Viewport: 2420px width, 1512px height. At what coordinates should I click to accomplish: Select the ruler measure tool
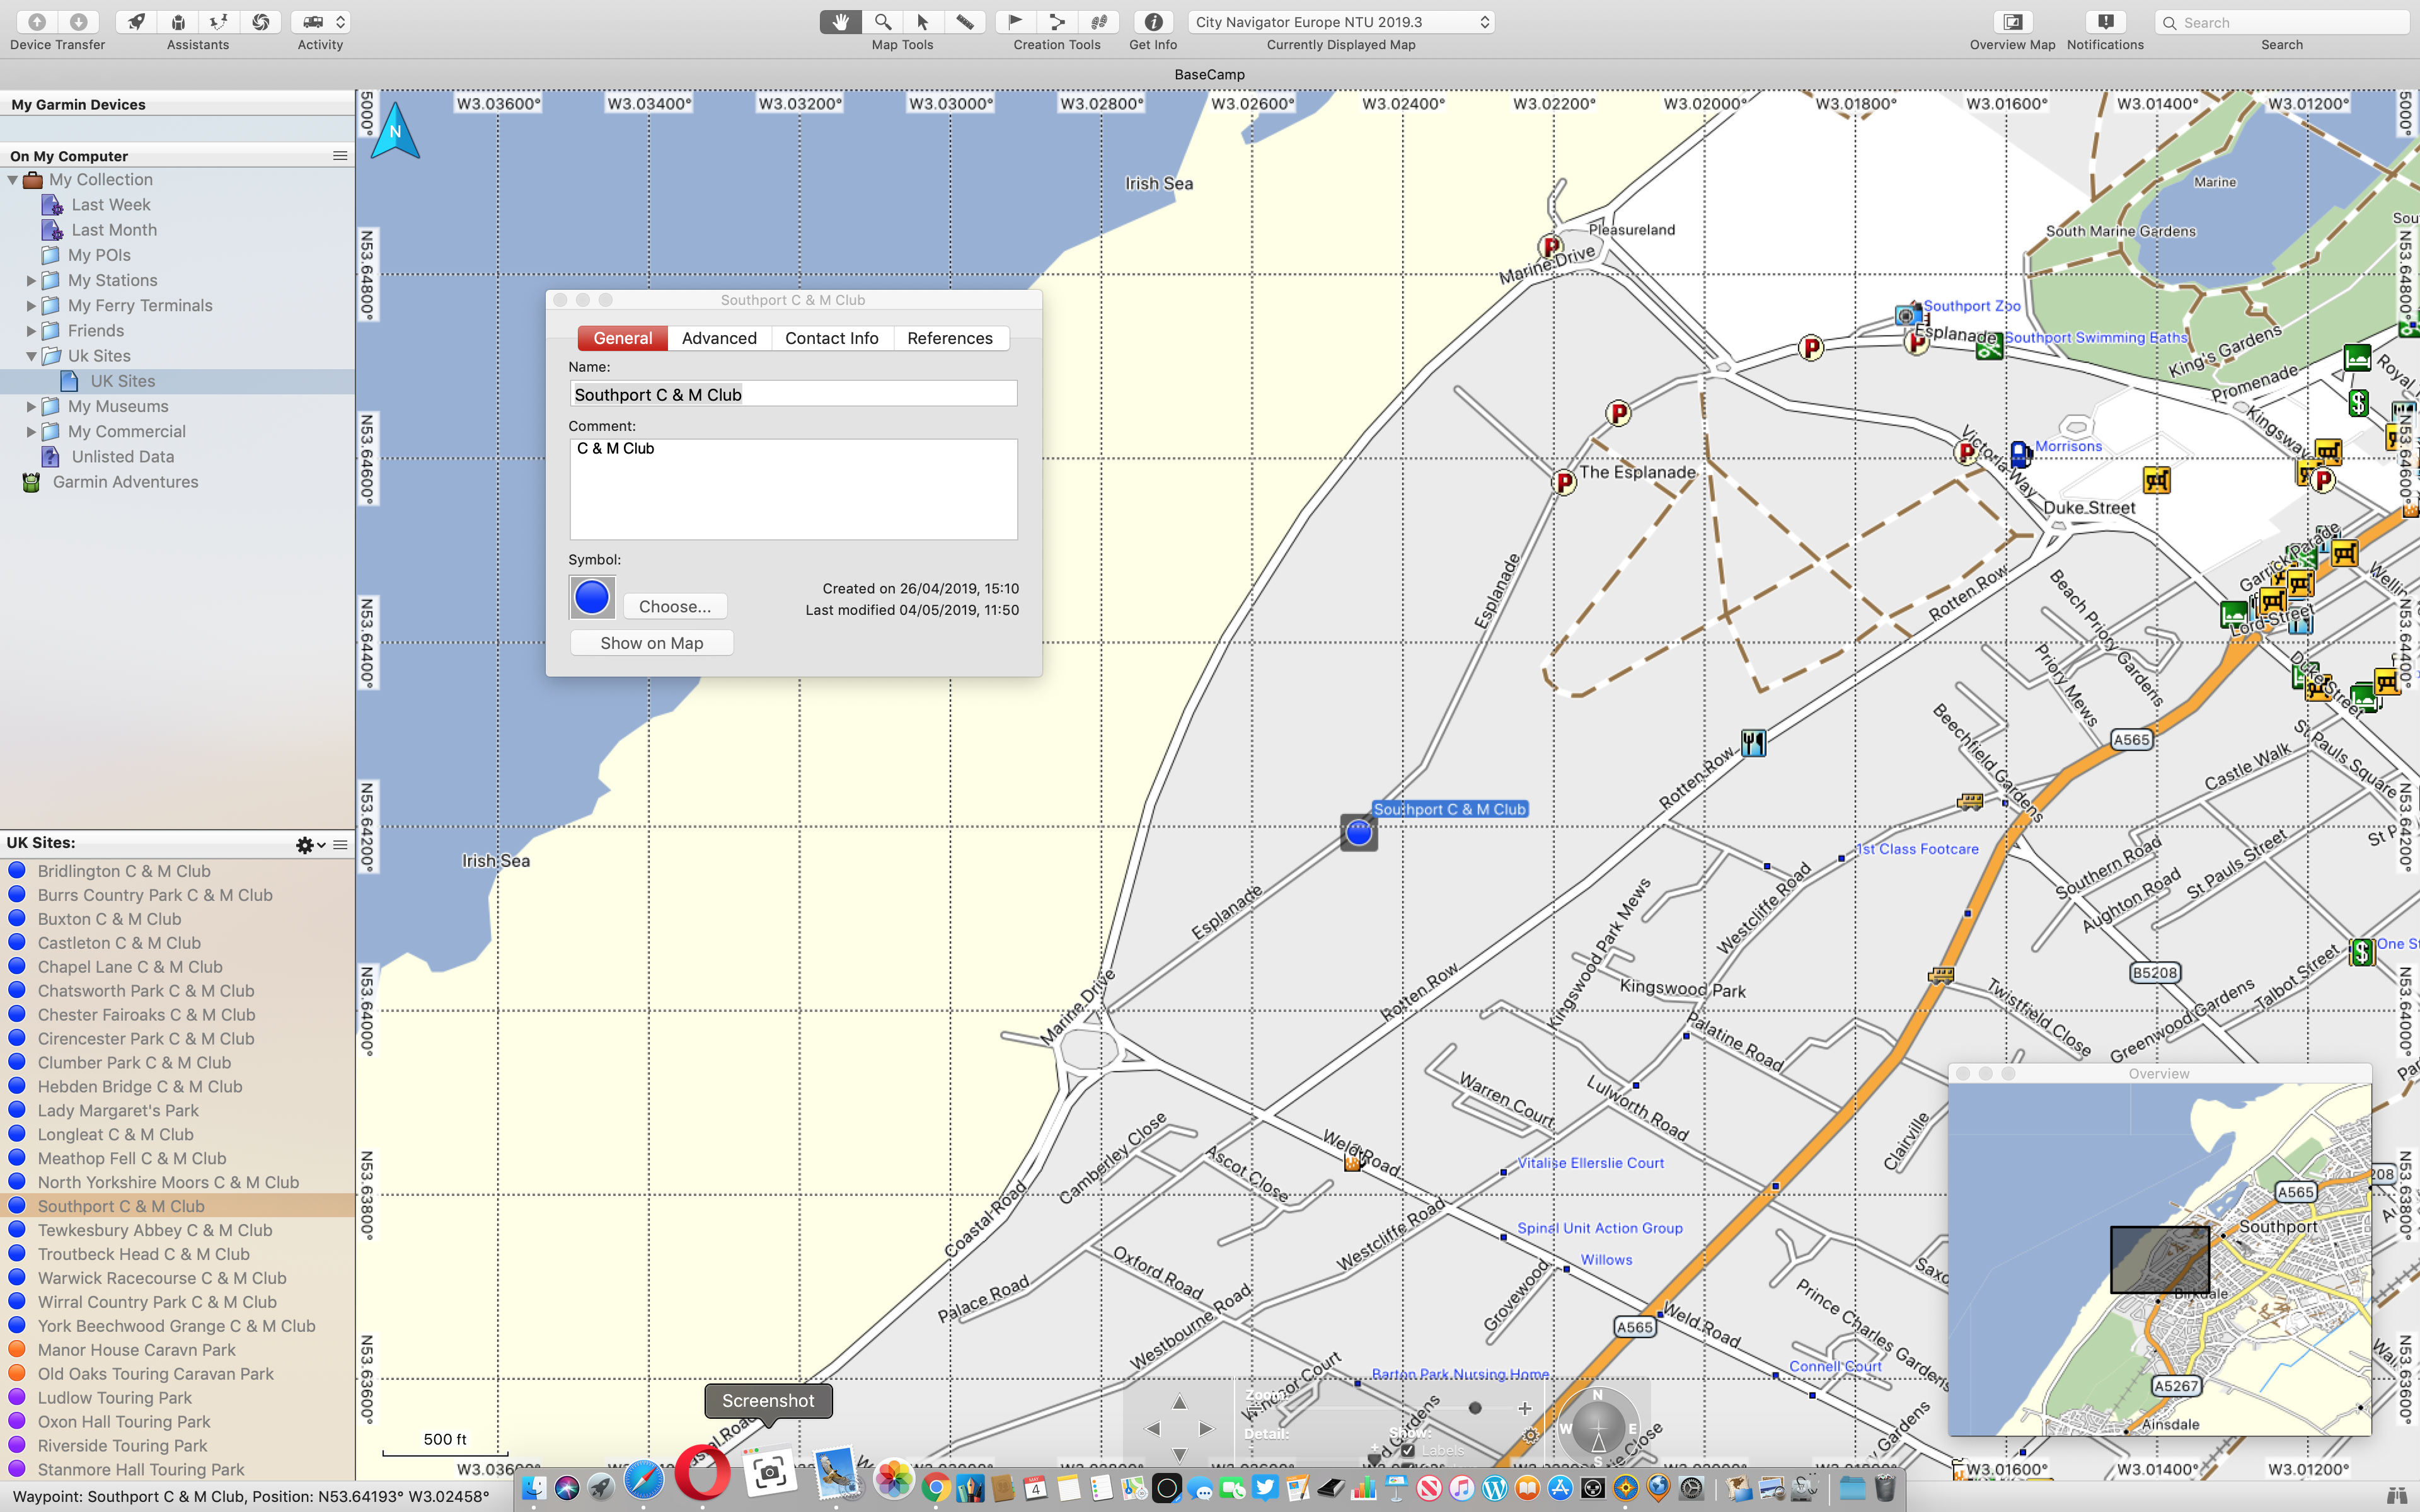pos(964,21)
